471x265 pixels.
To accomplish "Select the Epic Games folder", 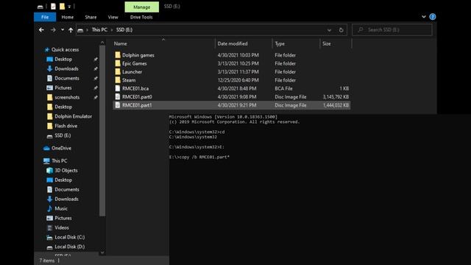I will [134, 63].
